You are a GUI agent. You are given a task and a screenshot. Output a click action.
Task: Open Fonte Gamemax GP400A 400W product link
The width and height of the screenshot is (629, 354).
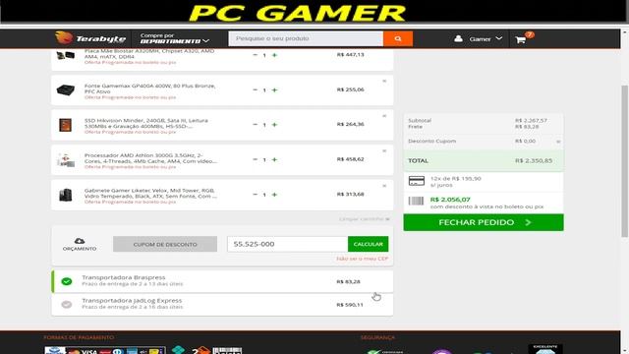(x=149, y=88)
